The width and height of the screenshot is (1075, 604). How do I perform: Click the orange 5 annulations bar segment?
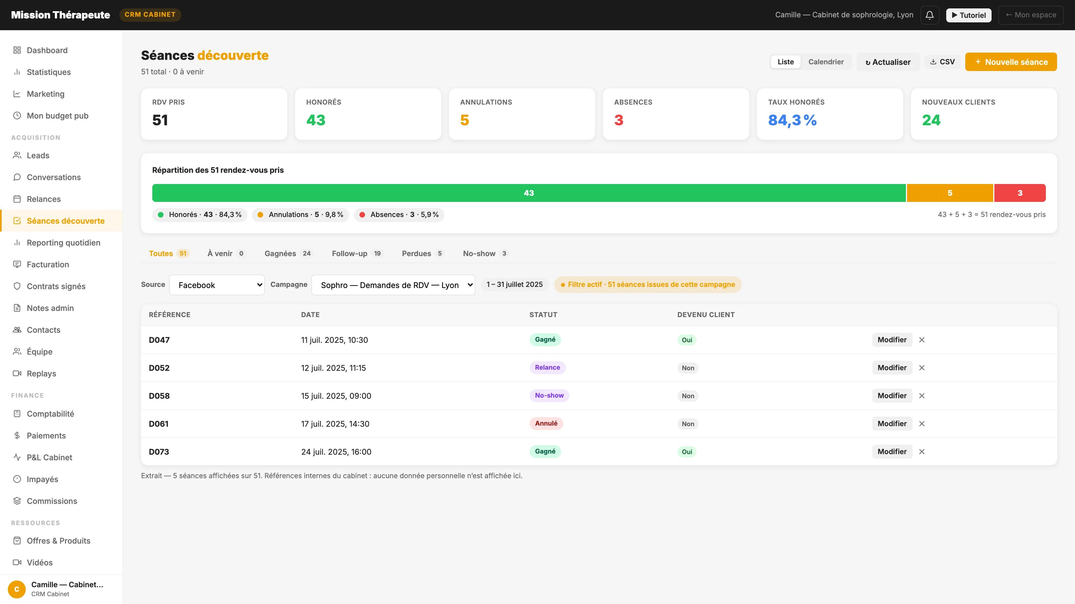pyautogui.click(x=950, y=193)
